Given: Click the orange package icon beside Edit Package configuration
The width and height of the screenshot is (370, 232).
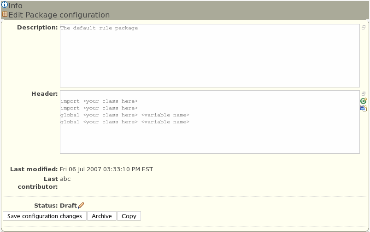Looking at the screenshot, I should click(5, 15).
